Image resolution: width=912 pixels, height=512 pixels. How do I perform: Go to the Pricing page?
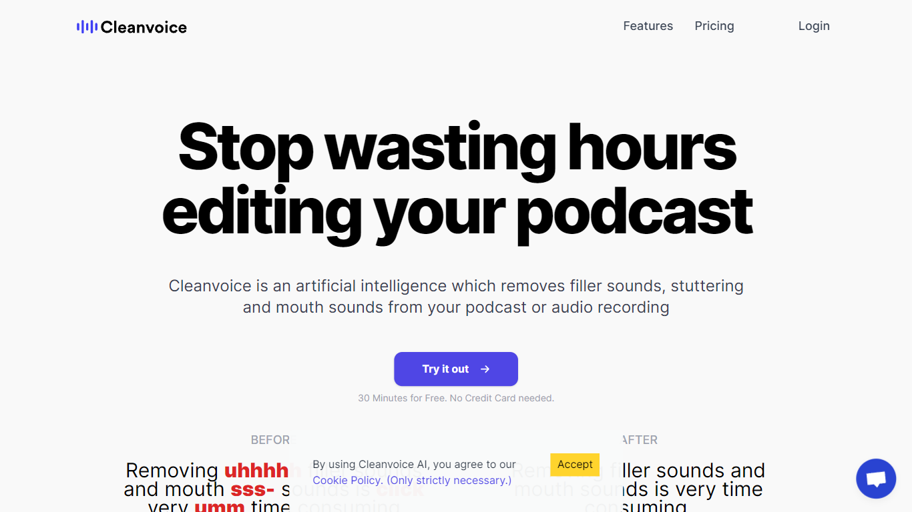(x=714, y=26)
